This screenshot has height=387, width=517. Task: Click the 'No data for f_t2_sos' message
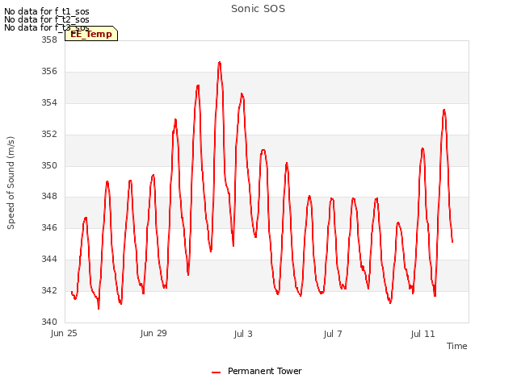(x=47, y=19)
